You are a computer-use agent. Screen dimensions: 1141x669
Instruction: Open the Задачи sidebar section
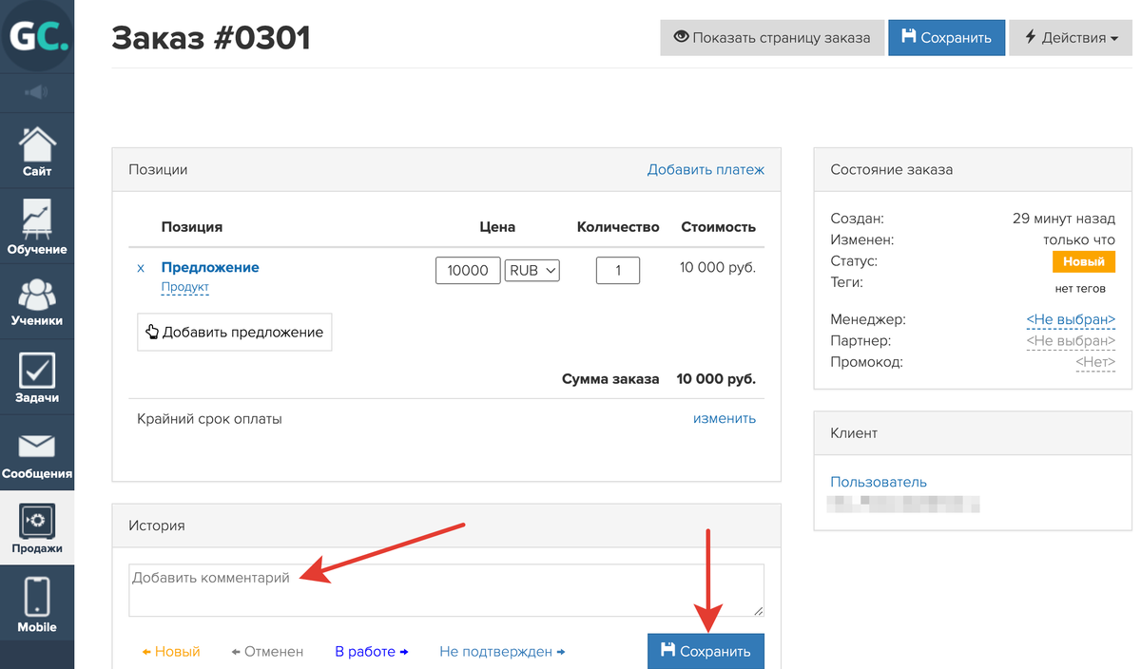(37, 377)
